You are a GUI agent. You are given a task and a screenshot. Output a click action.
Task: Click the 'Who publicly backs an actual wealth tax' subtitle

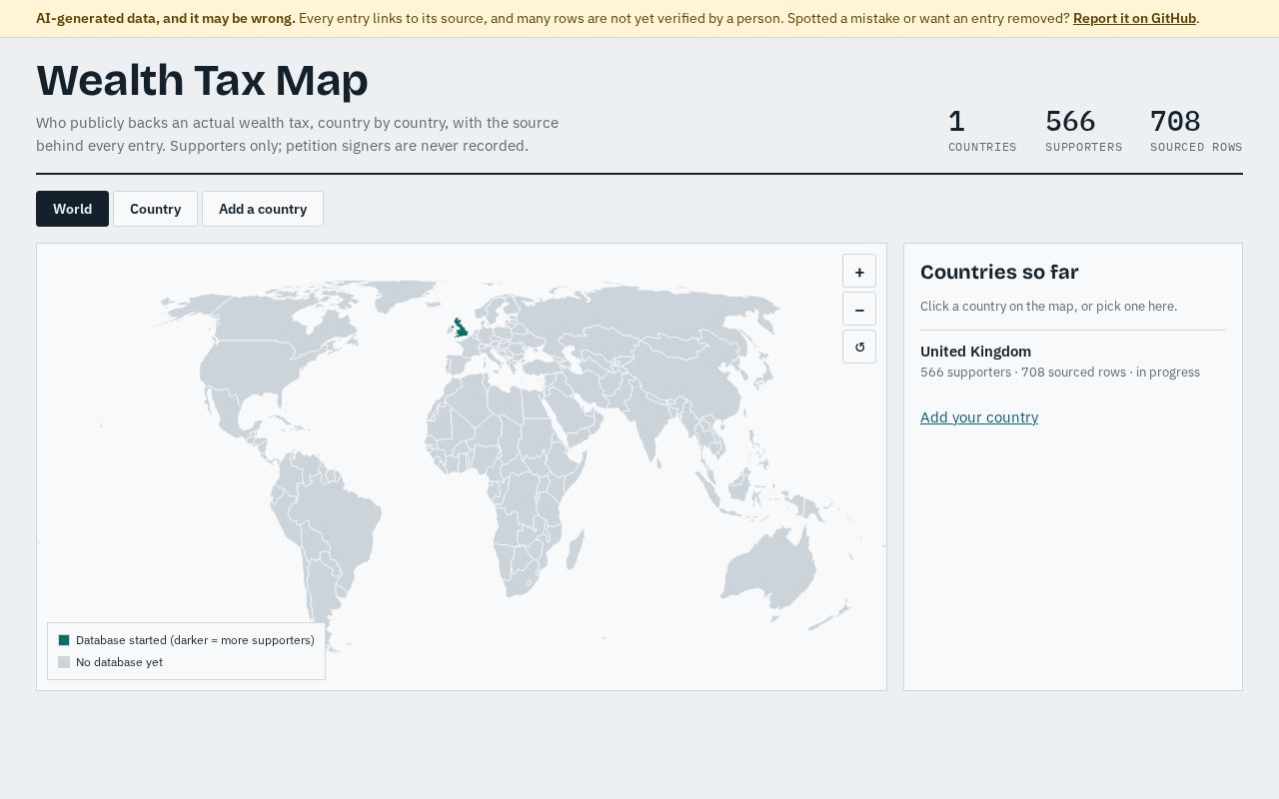tap(297, 134)
